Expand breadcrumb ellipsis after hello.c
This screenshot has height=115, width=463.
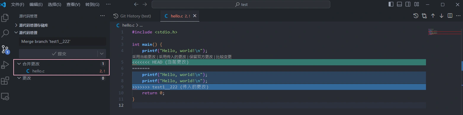pos(141,25)
